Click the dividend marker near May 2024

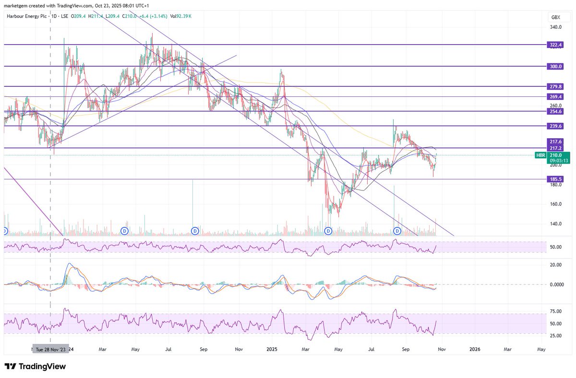tap(125, 230)
